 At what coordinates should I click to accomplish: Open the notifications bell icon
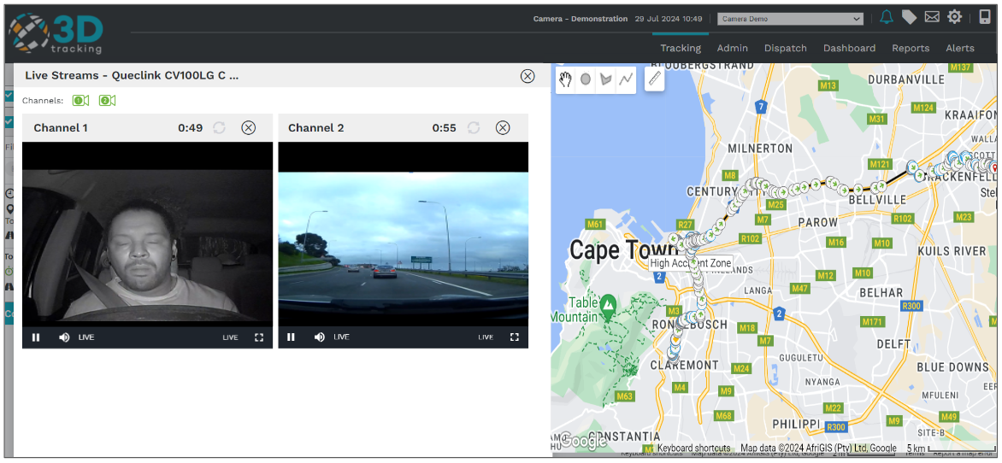click(x=887, y=17)
